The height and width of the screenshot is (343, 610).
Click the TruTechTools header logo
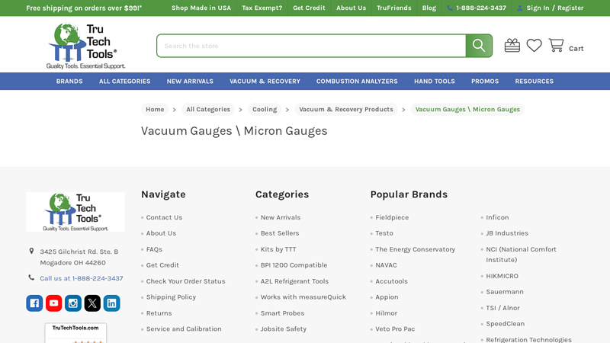(85, 46)
